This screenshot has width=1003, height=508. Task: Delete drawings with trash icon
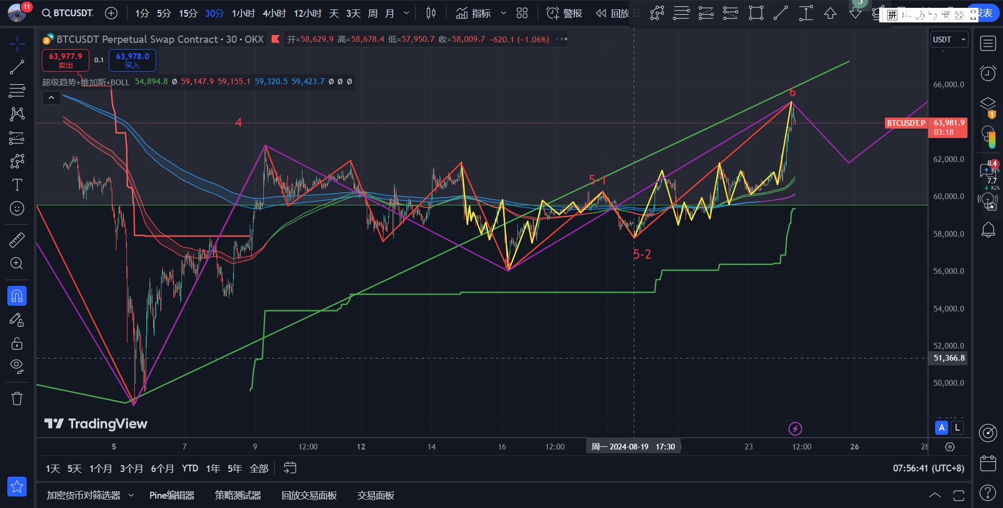coord(17,399)
